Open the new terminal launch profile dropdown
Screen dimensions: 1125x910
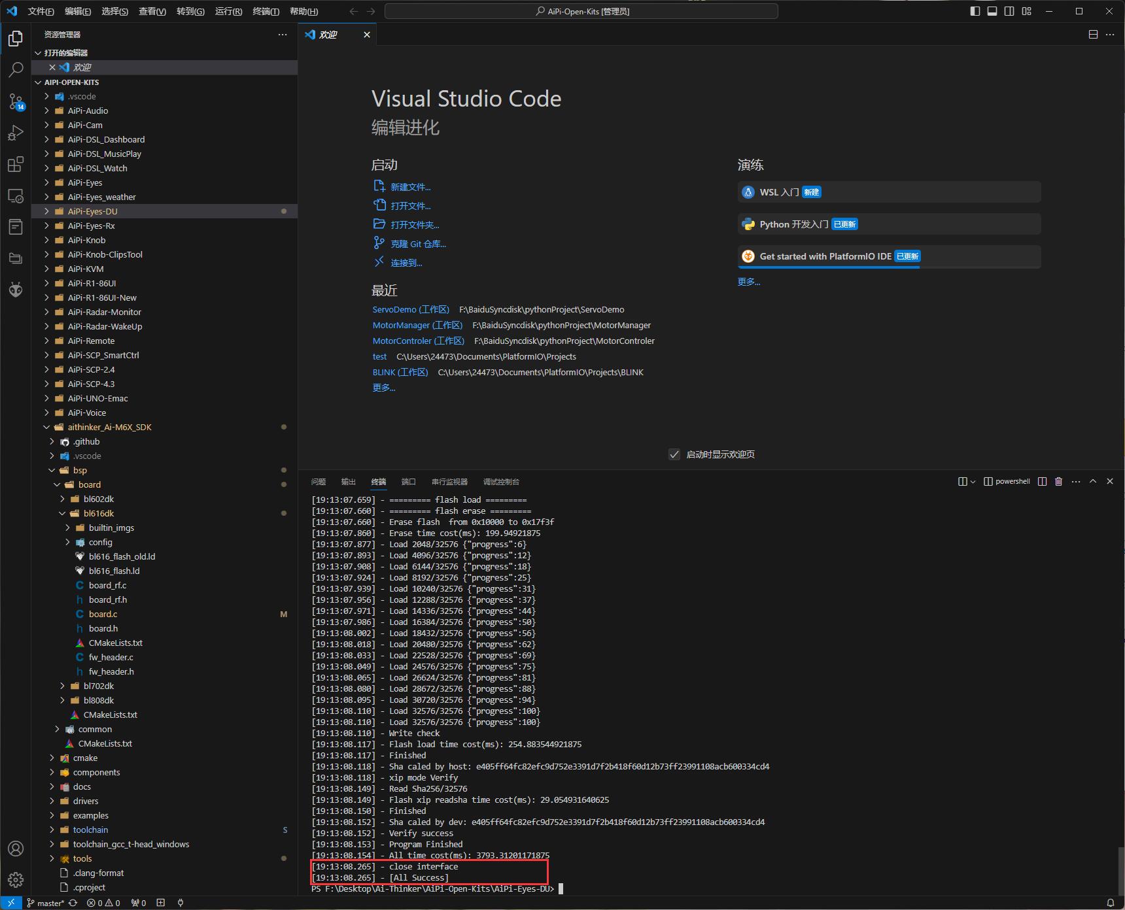click(x=973, y=482)
